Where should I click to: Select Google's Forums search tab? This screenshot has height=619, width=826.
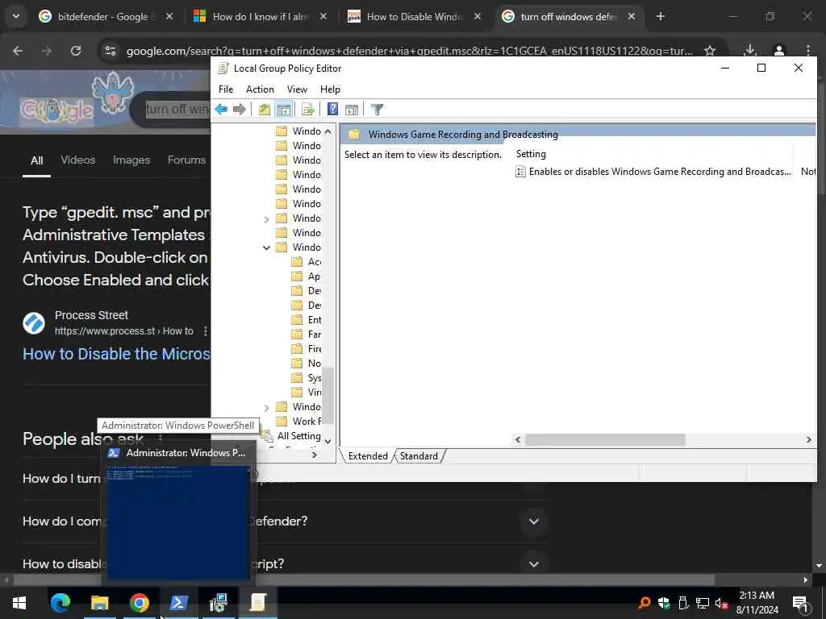click(x=186, y=160)
